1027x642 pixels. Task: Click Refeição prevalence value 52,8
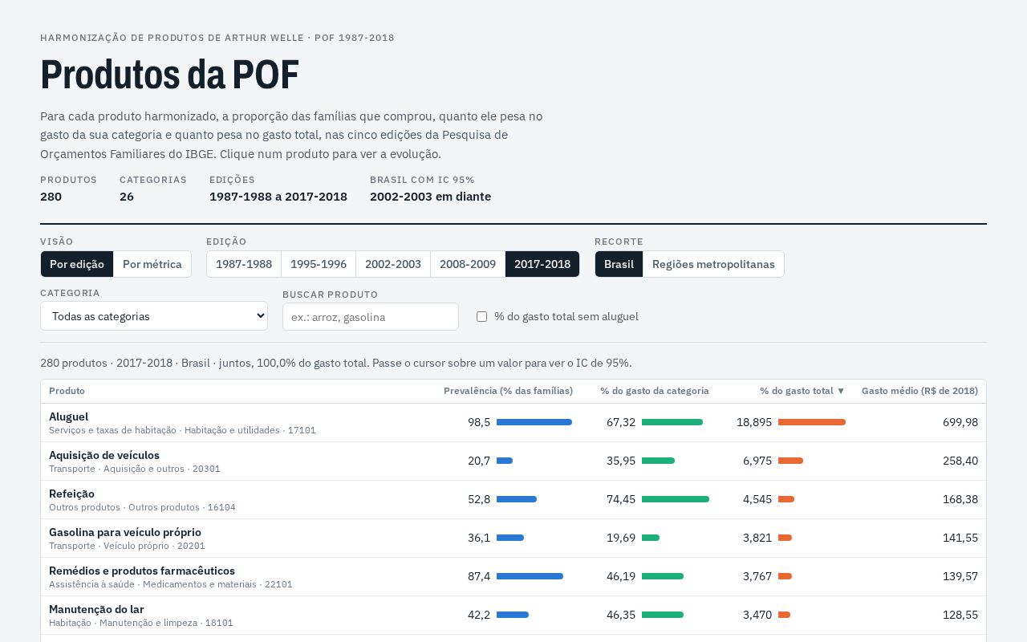[479, 499]
